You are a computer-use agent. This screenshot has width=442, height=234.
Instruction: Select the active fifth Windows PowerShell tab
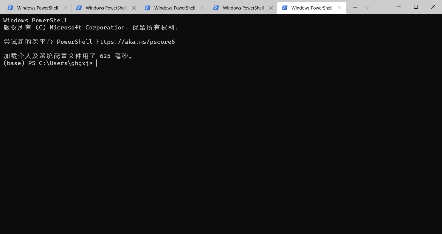(311, 8)
